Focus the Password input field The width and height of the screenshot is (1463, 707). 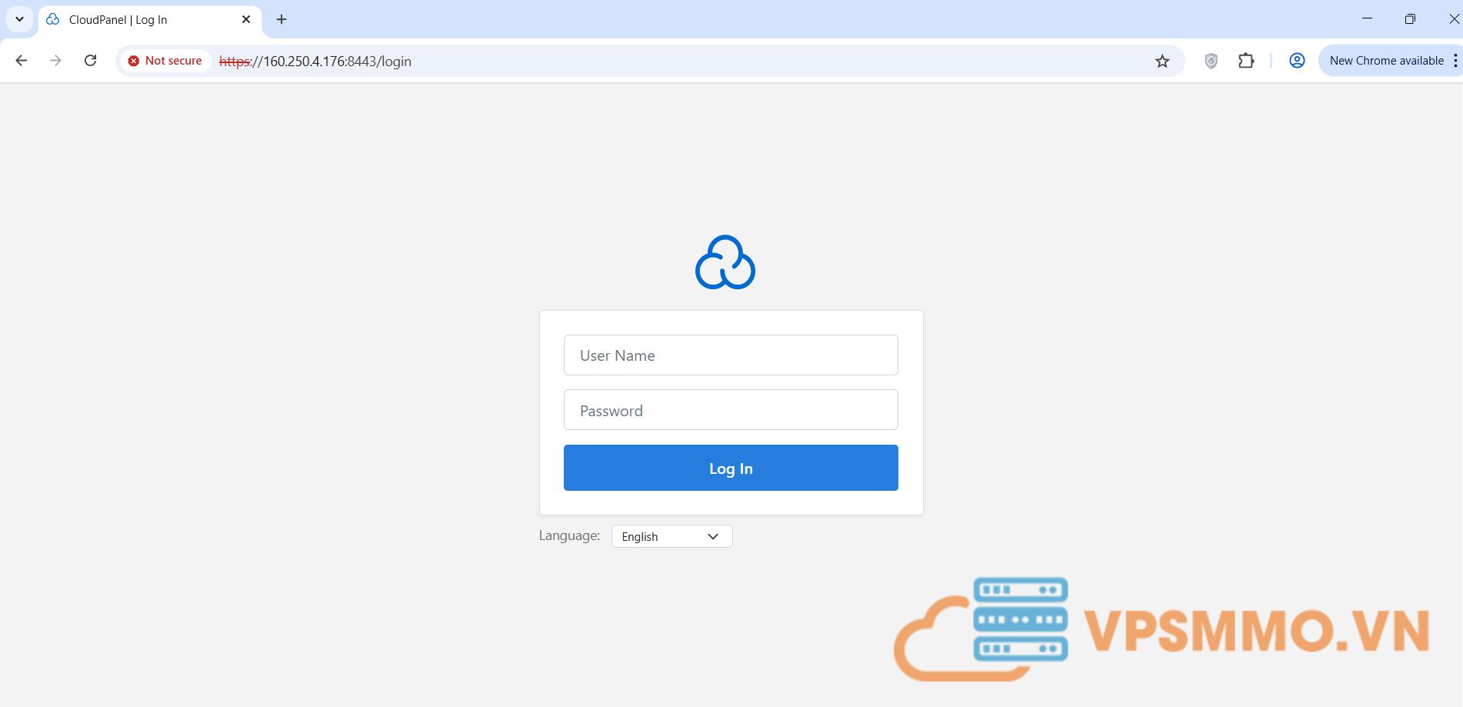[731, 410]
